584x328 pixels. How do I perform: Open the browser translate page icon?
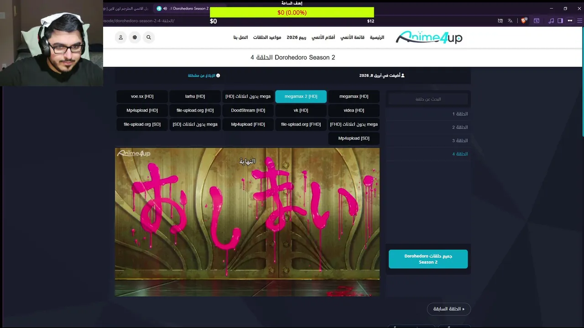pos(510,20)
